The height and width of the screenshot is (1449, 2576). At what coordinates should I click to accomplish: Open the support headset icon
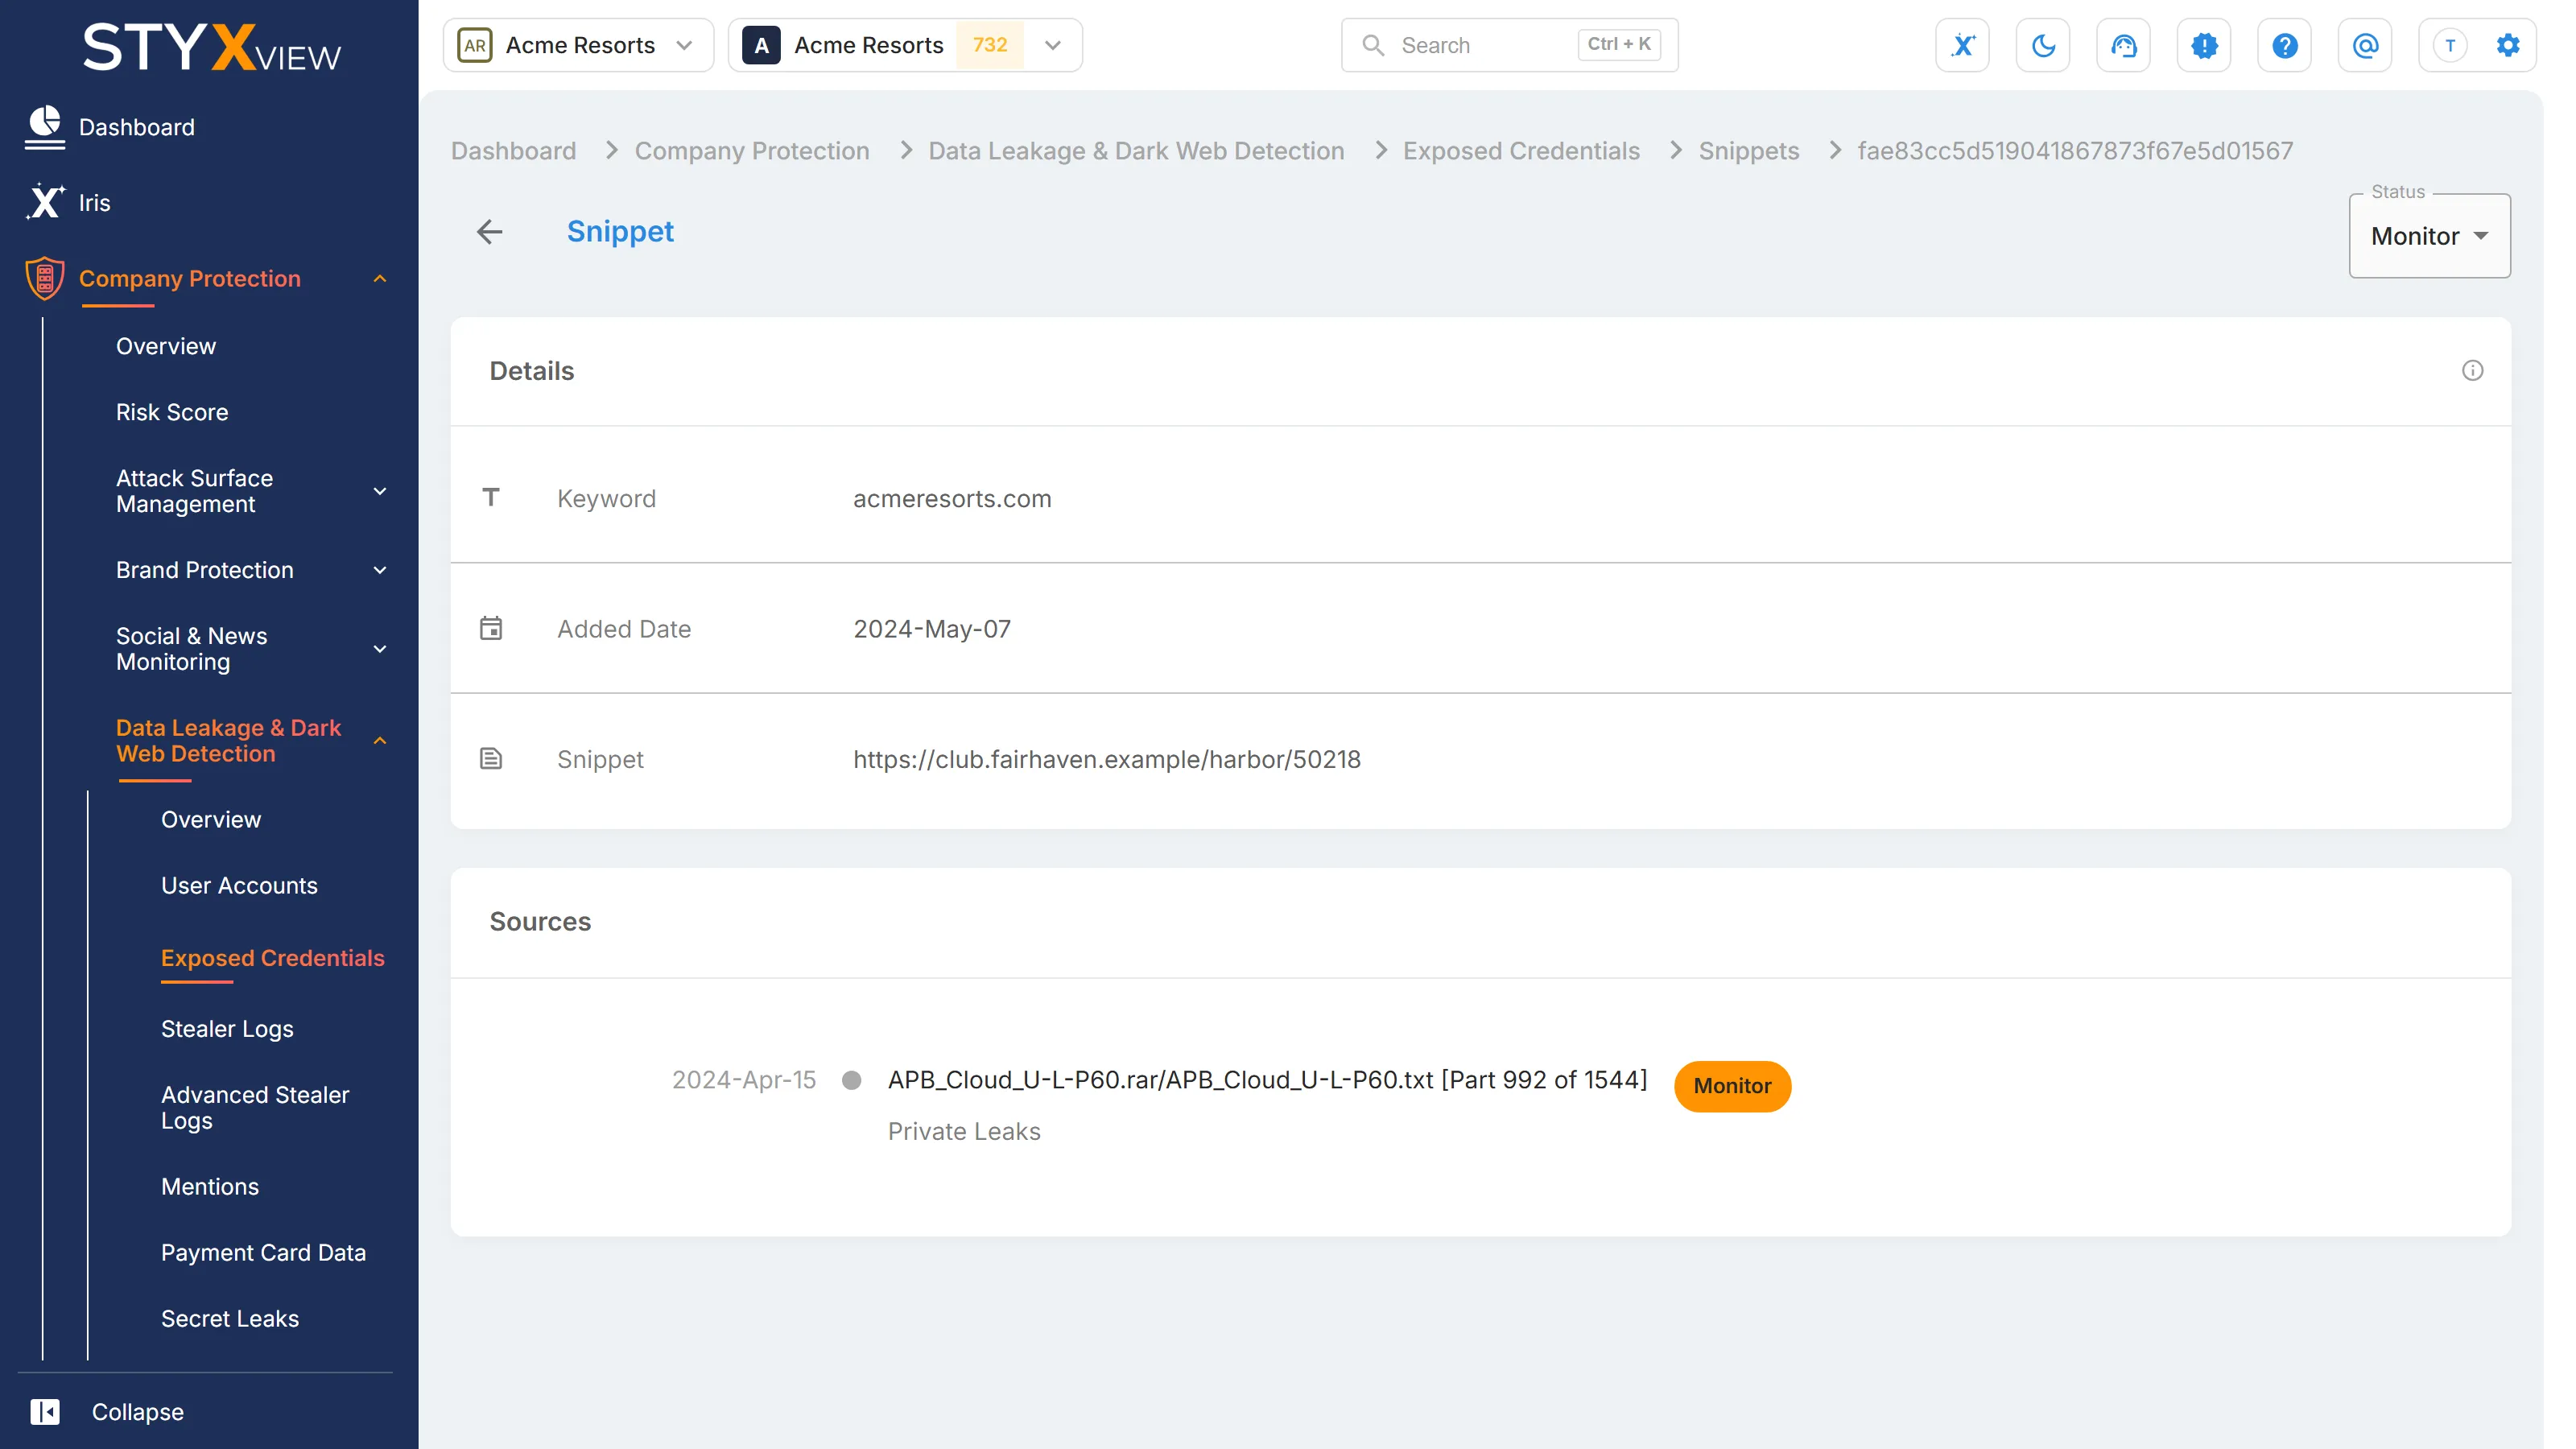[x=2123, y=45]
